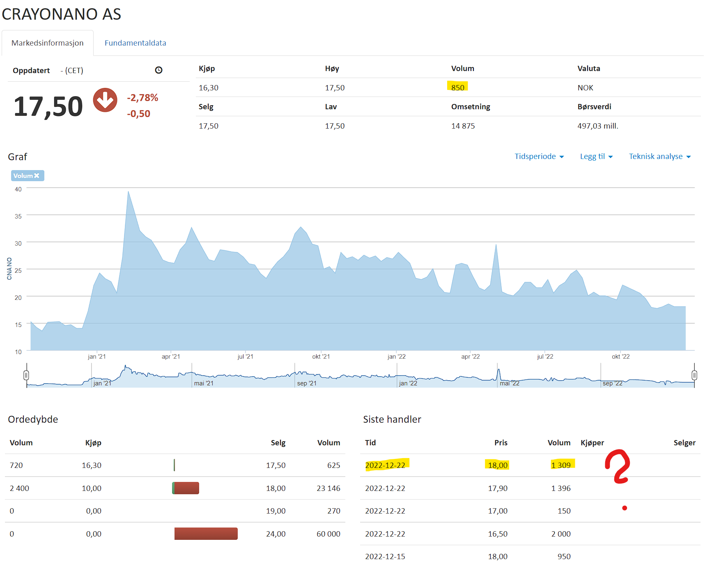The height and width of the screenshot is (576, 712).
Task: Switch to the Fundamentaldata tab
Action: (136, 43)
